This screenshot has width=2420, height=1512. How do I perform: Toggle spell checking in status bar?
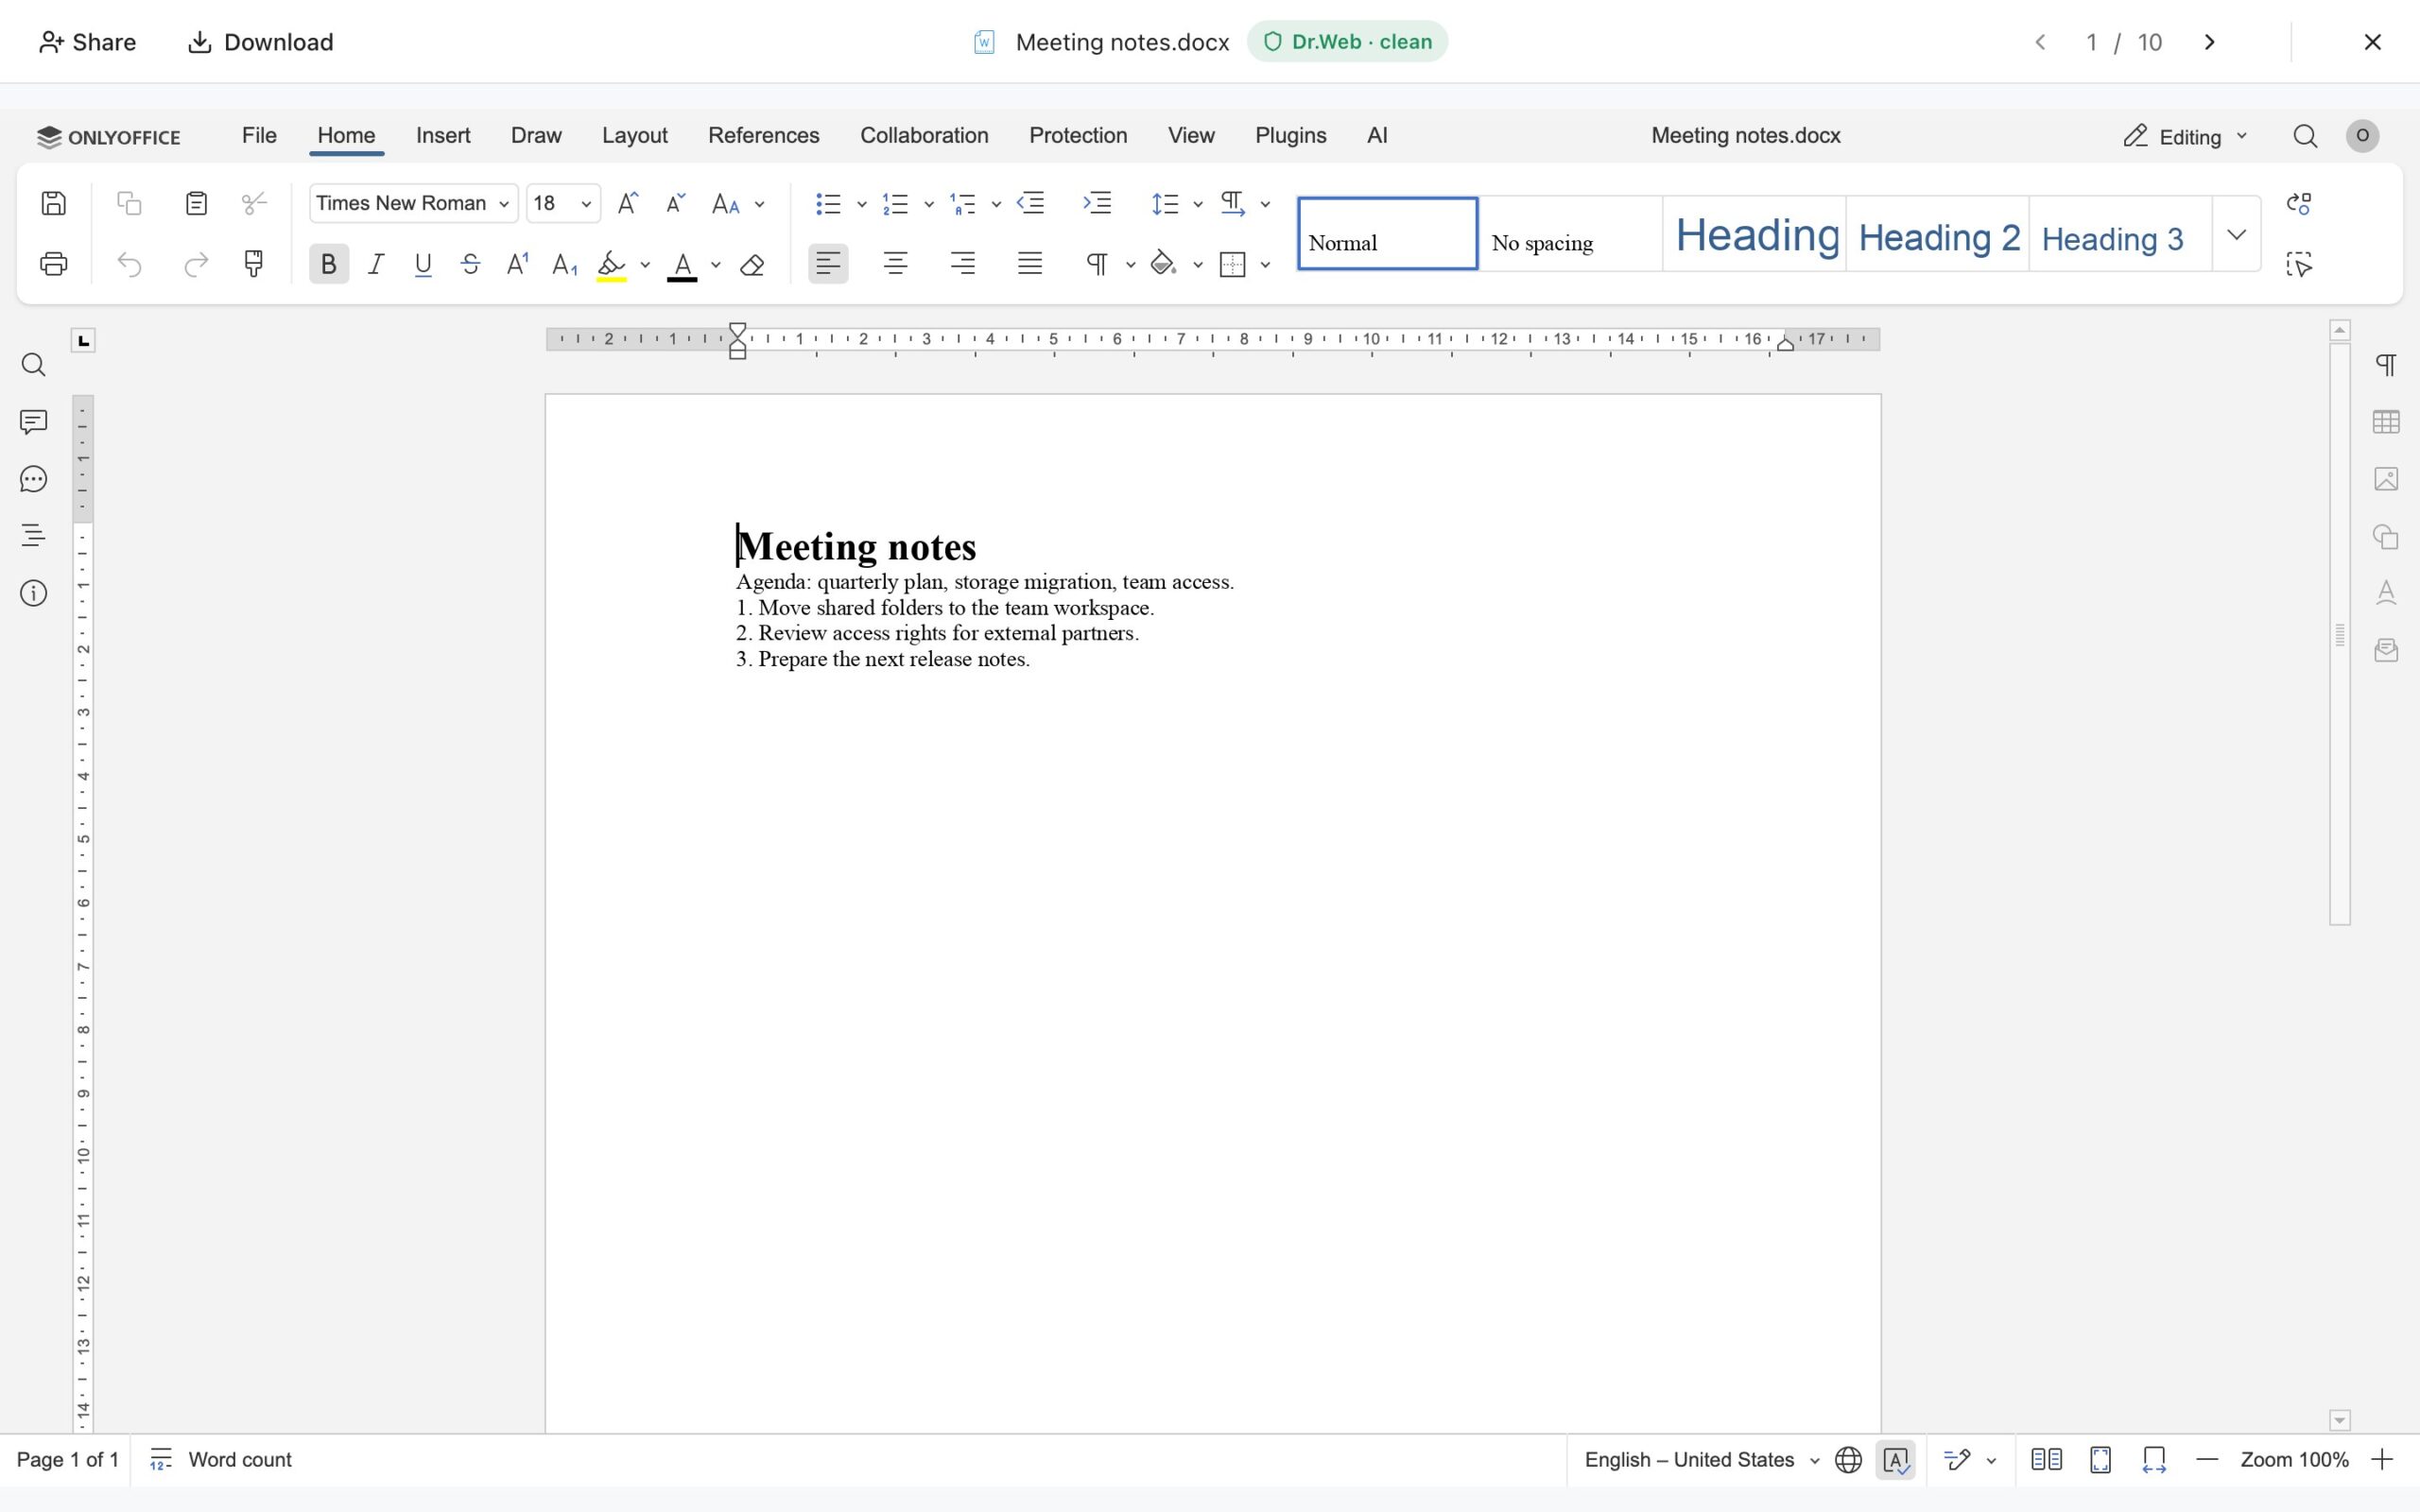click(1896, 1460)
